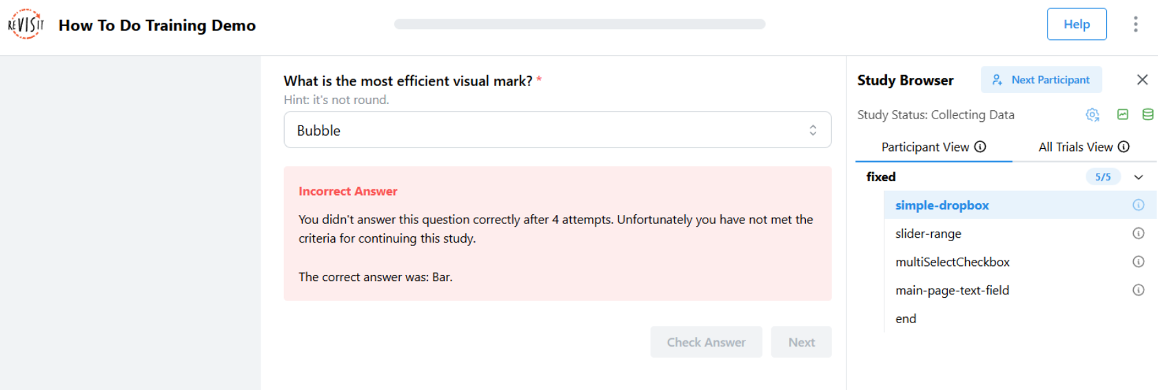Show info icon for simple-dropbox

pos(1138,205)
